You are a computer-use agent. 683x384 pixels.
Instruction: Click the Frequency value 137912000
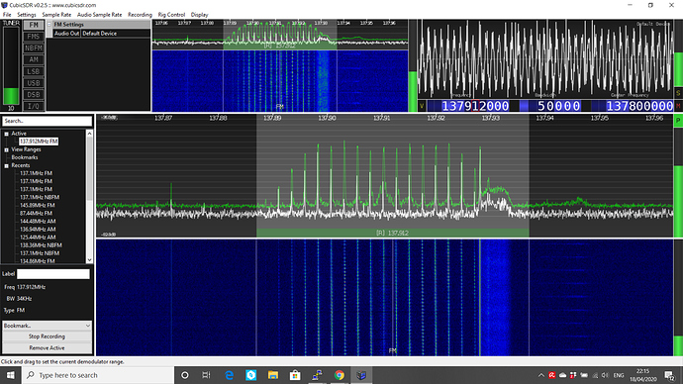coord(475,106)
